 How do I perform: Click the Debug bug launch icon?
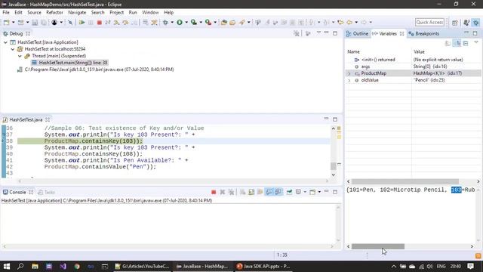coord(165,22)
